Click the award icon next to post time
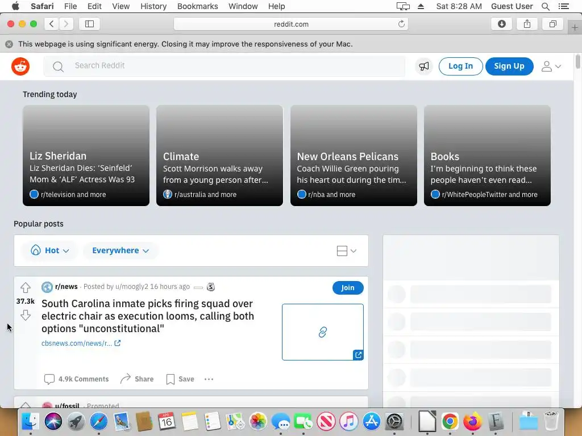Screen dimensions: 582x436 click(211, 287)
